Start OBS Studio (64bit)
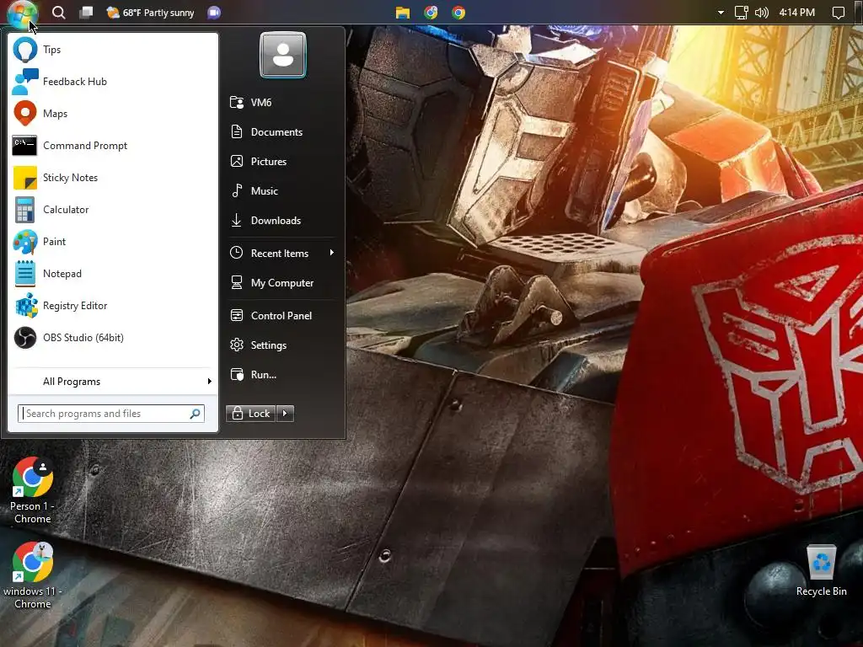This screenshot has width=863, height=647. tap(113, 337)
